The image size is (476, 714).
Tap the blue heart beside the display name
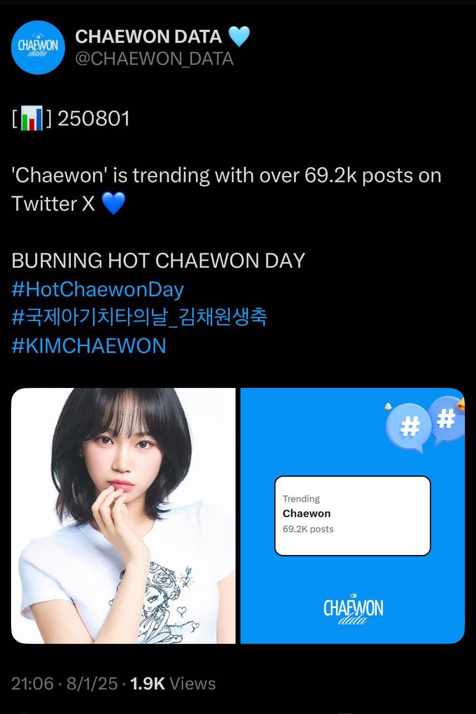coord(239,37)
